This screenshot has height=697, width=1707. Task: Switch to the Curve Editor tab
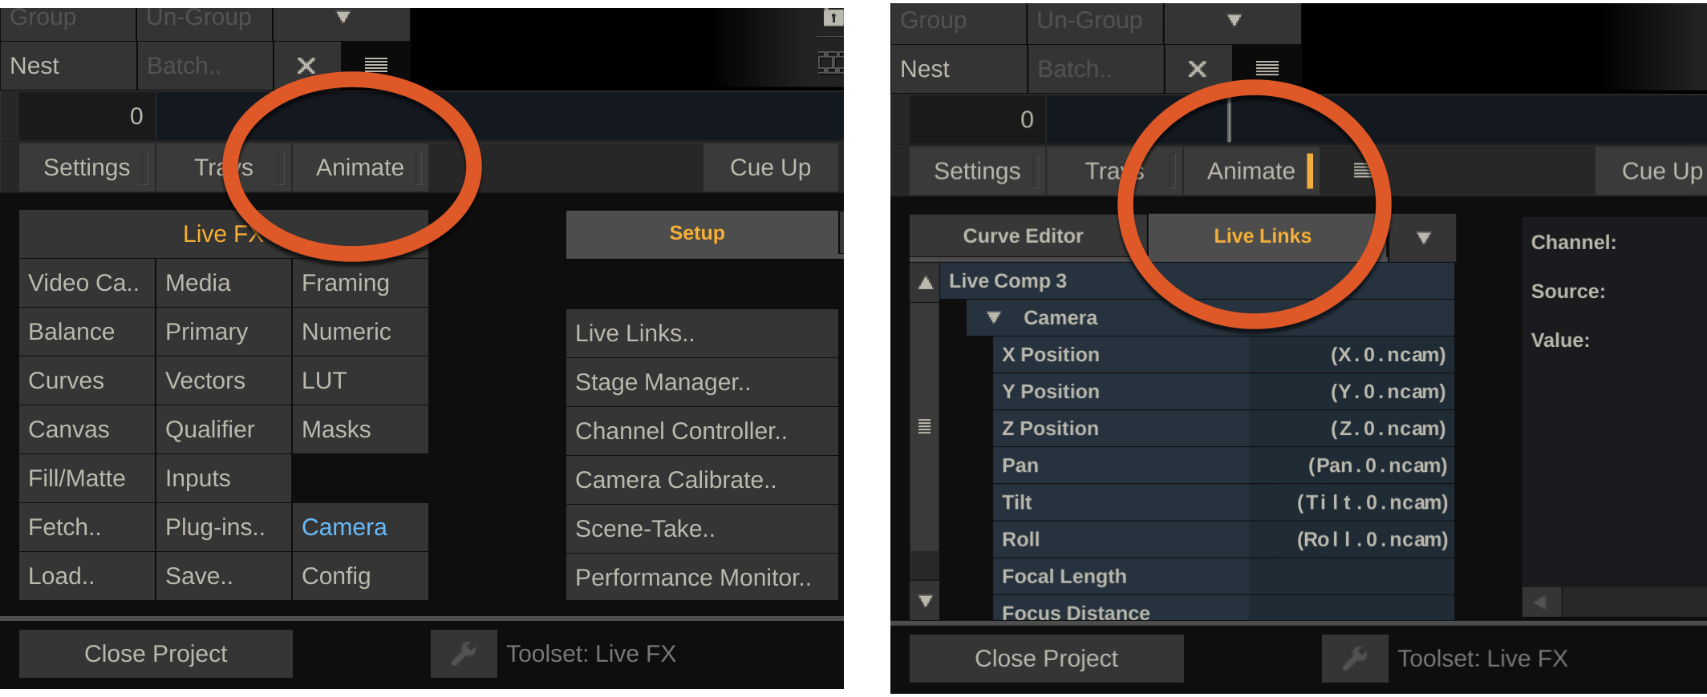(x=1023, y=236)
